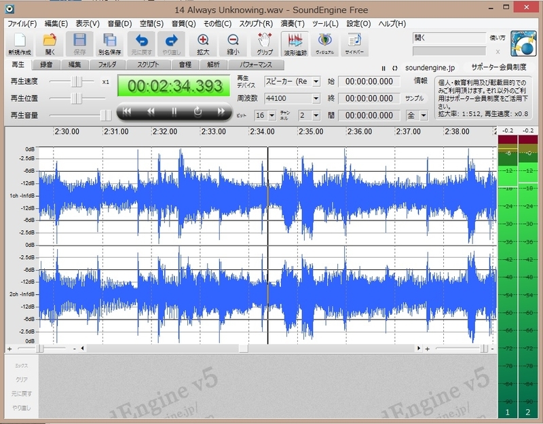This screenshot has width=543, height=424.
Task: Switch to the 音程 tab
Action: point(185,64)
